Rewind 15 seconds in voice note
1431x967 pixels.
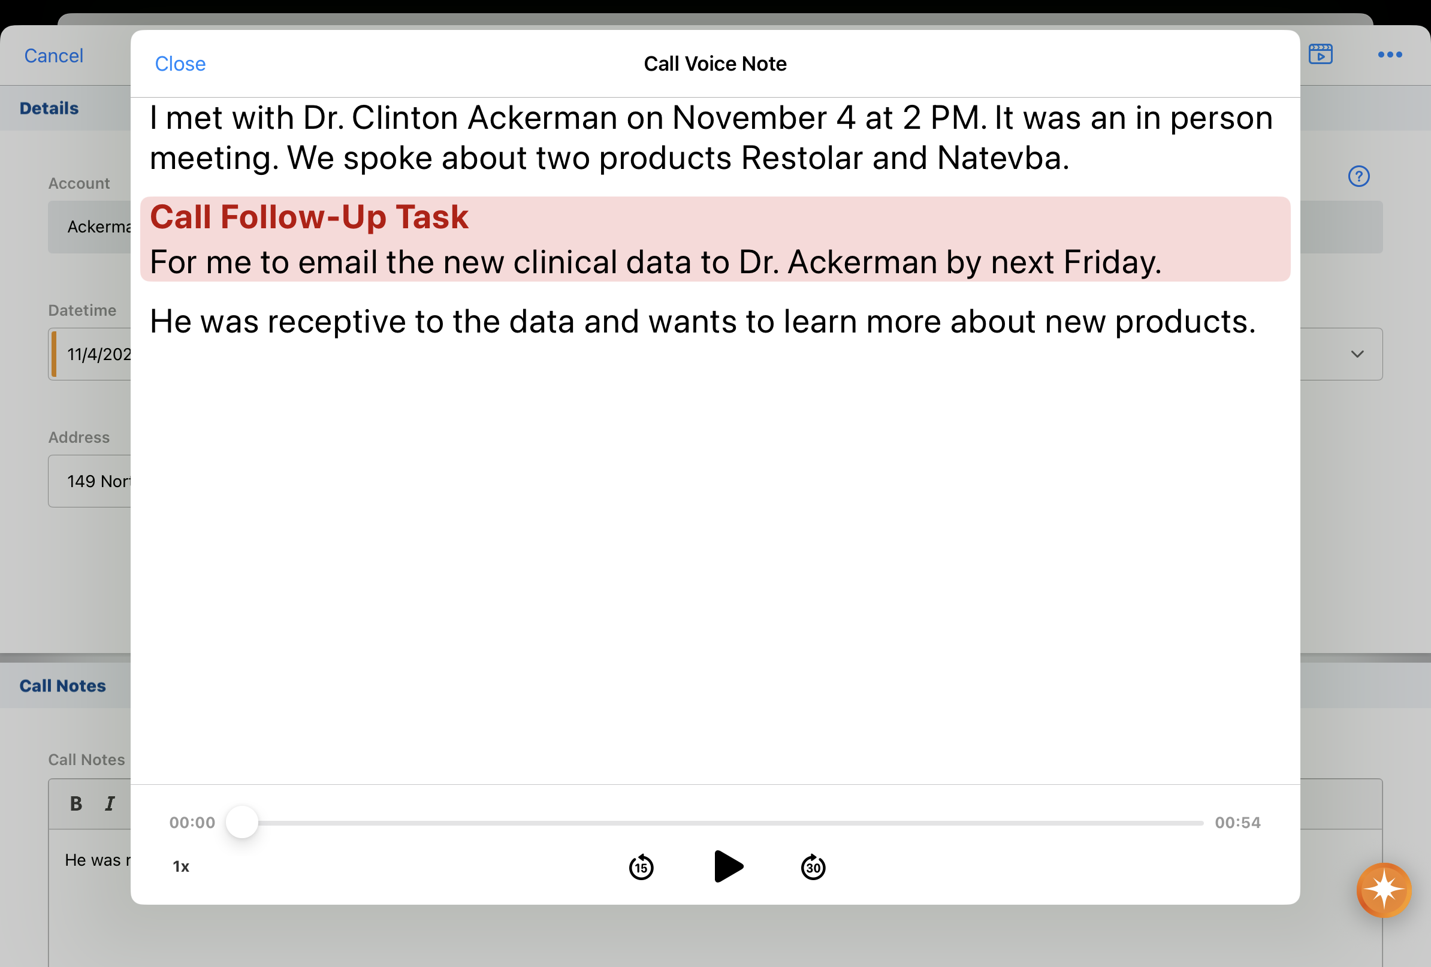pyautogui.click(x=641, y=868)
